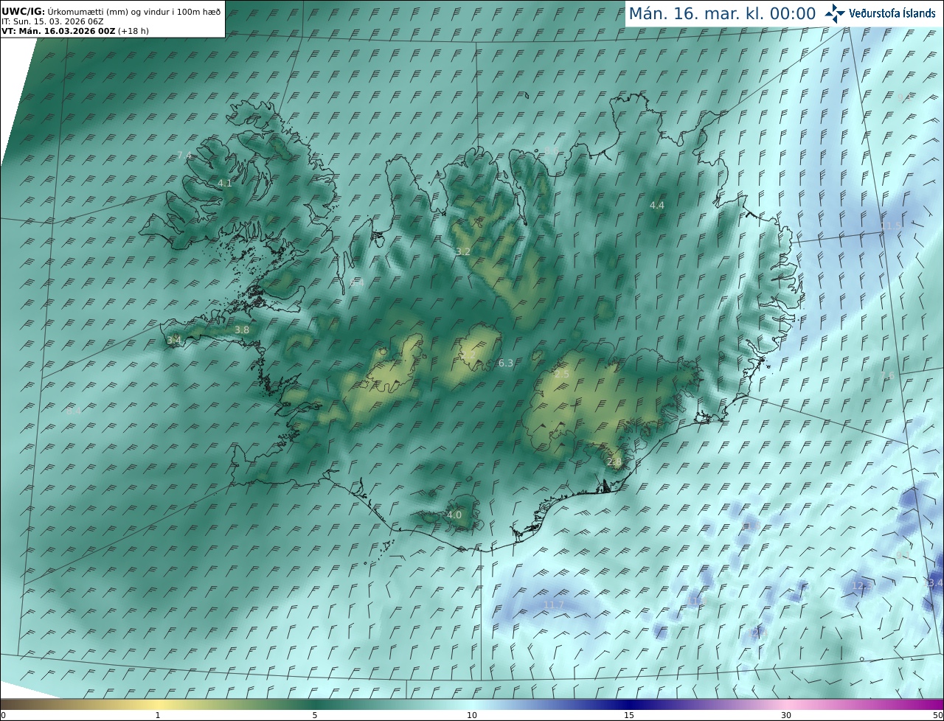
Task: Click the colorbar tick label 15
Action: [x=629, y=715]
